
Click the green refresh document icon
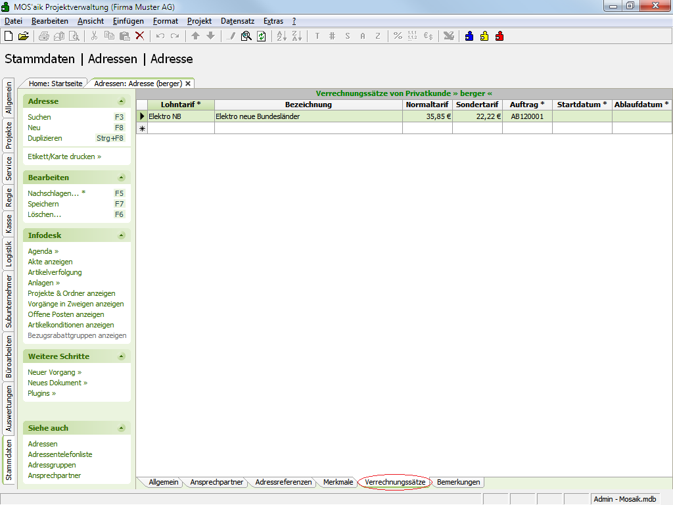[x=261, y=36]
